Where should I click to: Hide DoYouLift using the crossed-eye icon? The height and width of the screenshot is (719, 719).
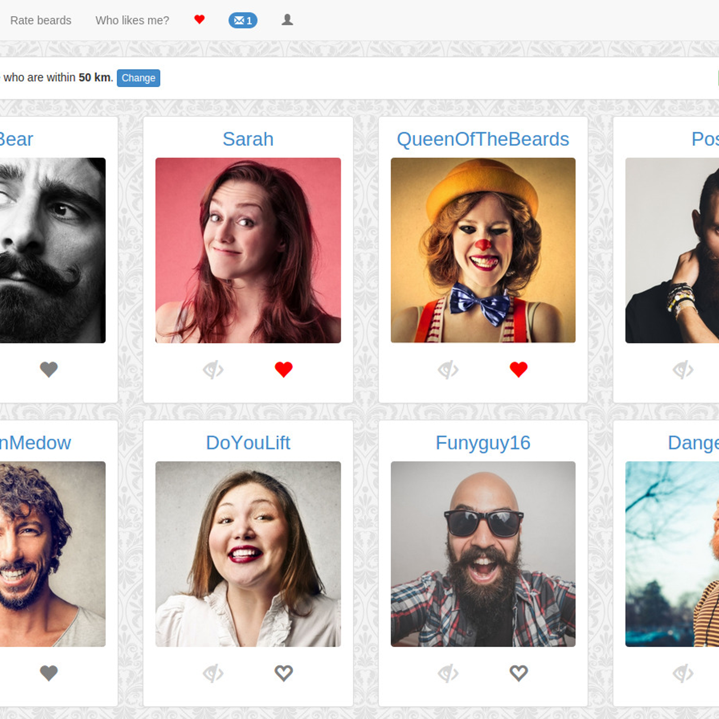(213, 674)
